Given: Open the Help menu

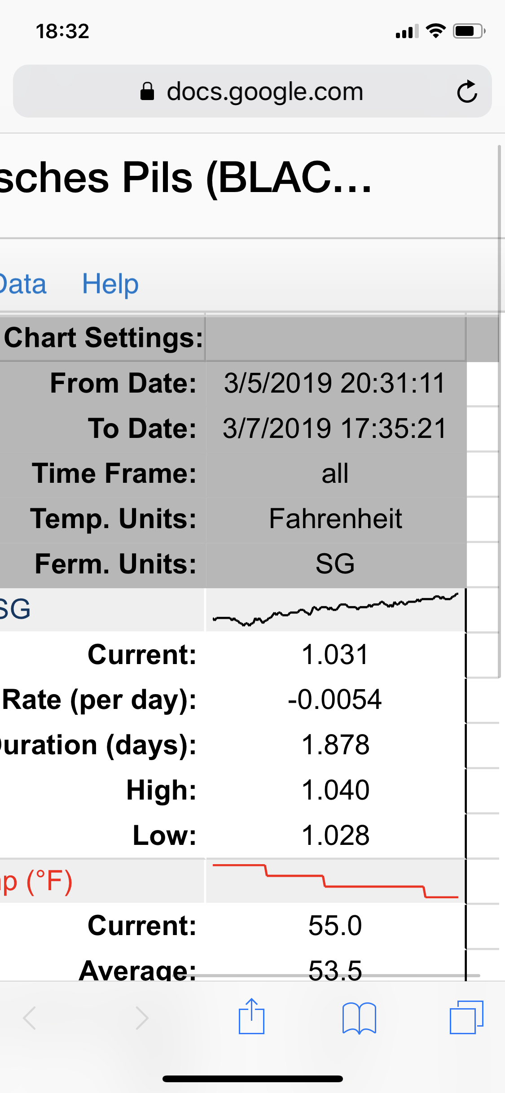Looking at the screenshot, I should pos(110,284).
